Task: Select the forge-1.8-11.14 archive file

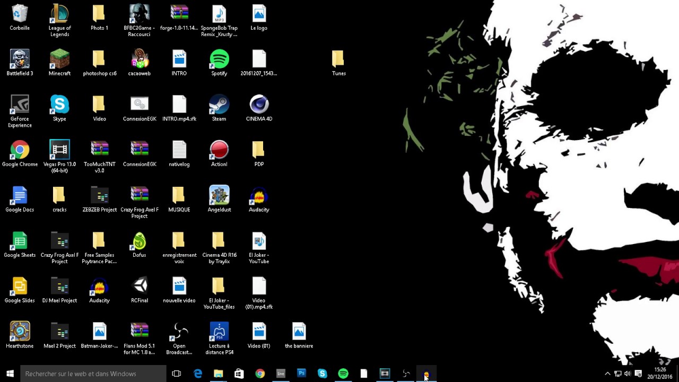Action: pos(179,18)
